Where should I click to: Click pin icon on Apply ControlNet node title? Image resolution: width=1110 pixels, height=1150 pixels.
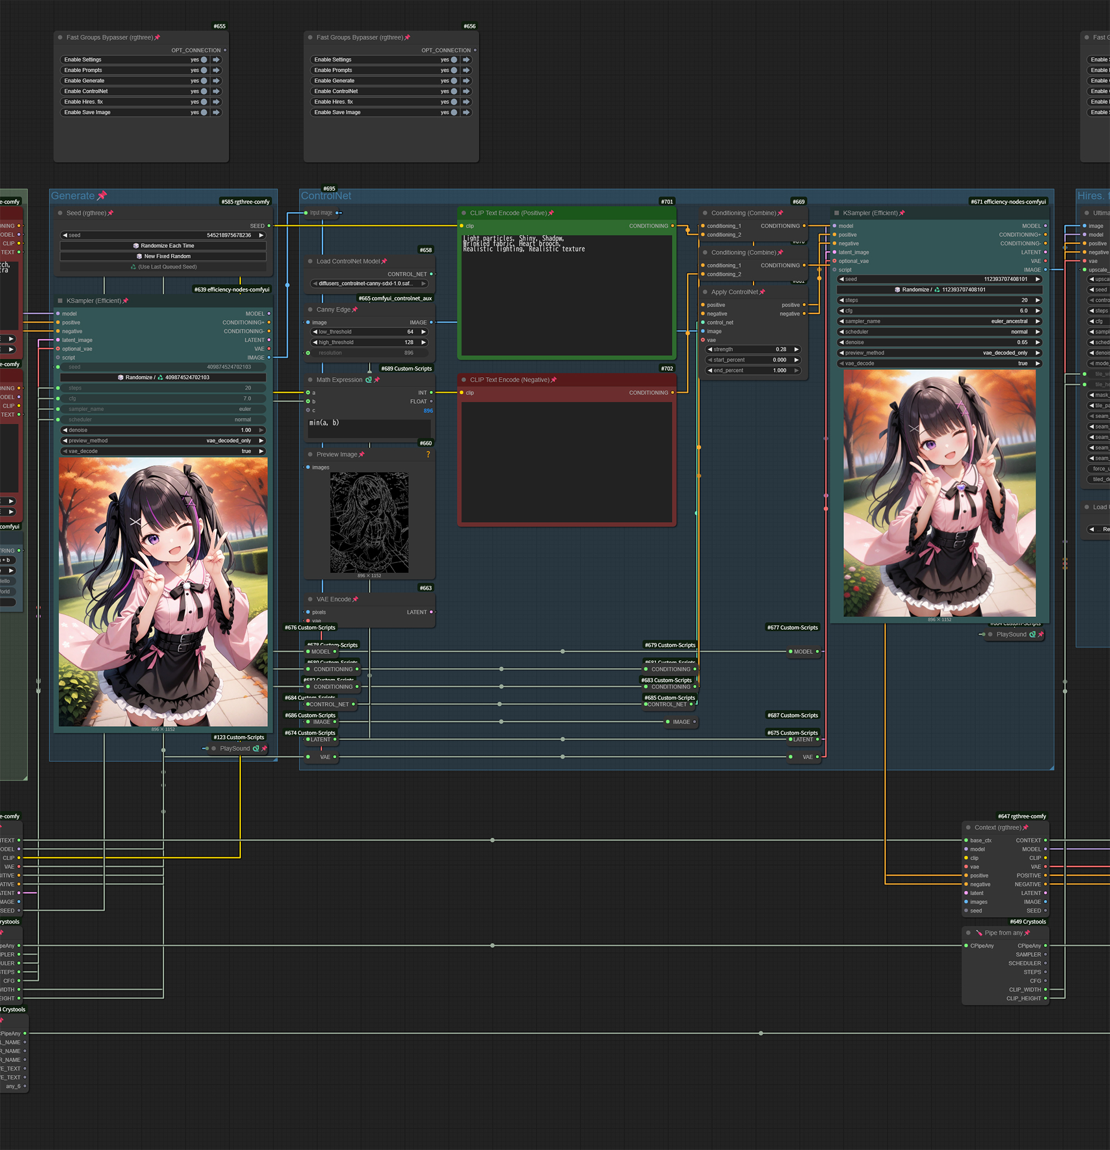click(762, 292)
